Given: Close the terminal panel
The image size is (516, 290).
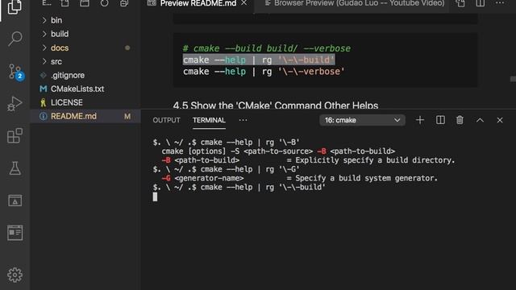Looking at the screenshot, I should tap(500, 120).
